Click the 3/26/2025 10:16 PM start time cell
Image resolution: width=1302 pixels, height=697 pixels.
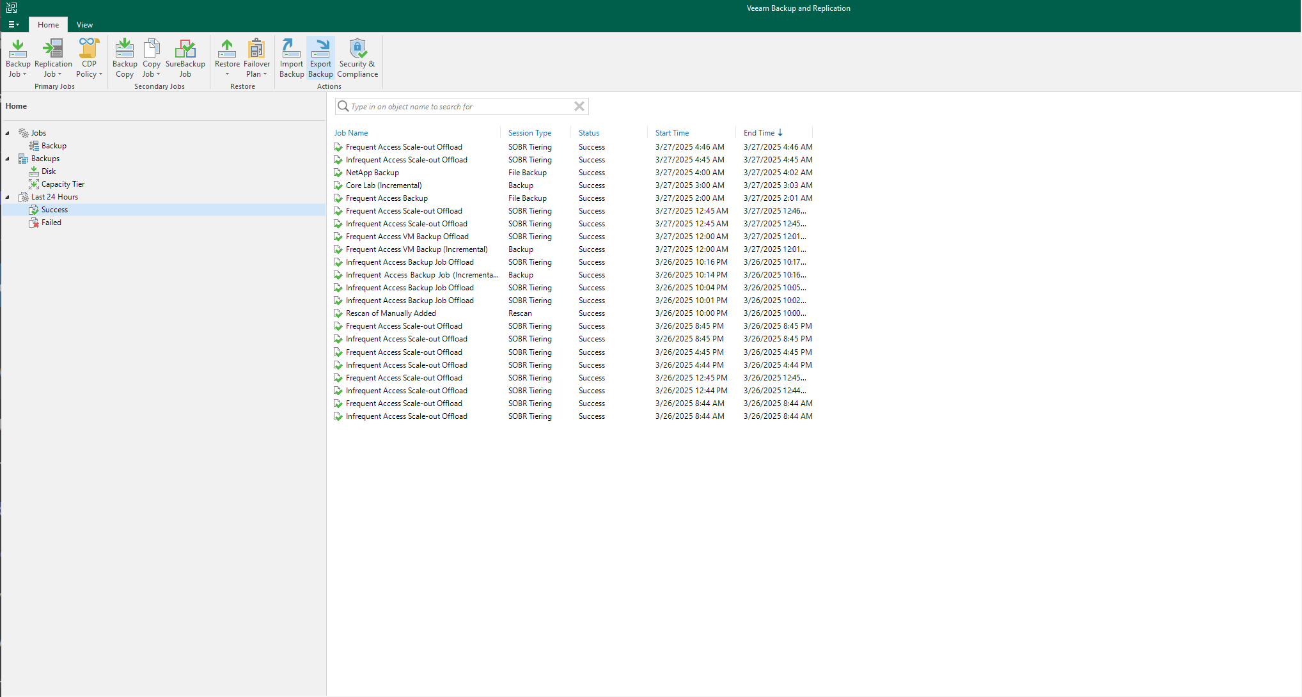click(691, 262)
